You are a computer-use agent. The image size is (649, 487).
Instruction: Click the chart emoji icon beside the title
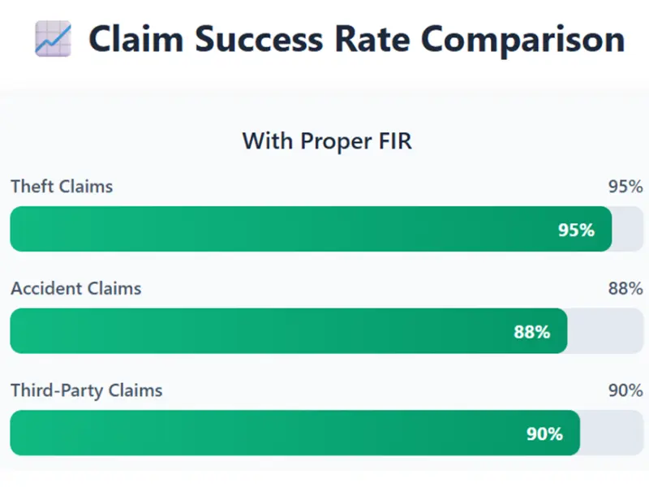pos(54,39)
